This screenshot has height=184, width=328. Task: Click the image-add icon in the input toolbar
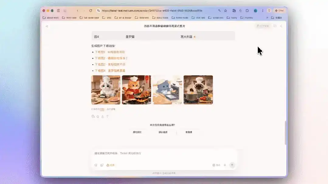(102, 165)
